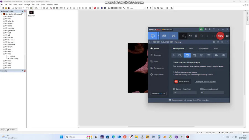249x140 pixels.
Task: Toggle underline formatting in Fusion toolbar
Action: pyautogui.click(x=71, y=8)
